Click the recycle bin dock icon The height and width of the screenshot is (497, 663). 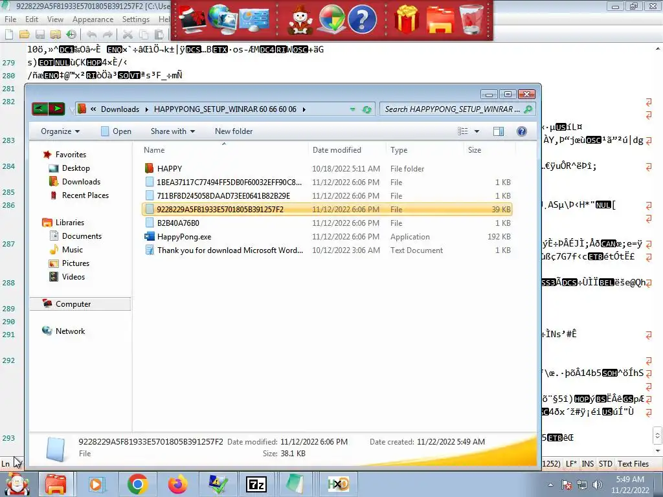pos(471,19)
